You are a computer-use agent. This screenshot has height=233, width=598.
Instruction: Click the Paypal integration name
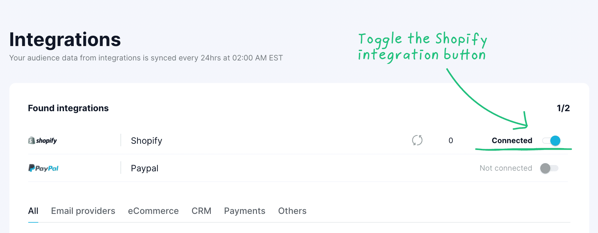pos(145,168)
